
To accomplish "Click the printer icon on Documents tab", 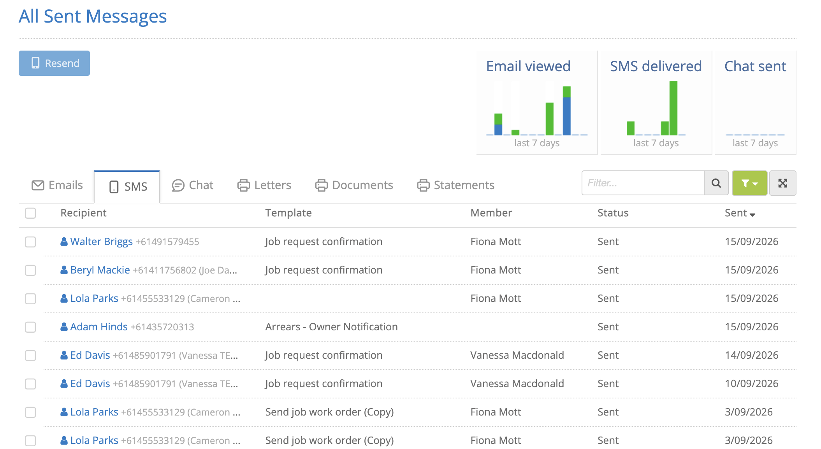I will tap(322, 185).
